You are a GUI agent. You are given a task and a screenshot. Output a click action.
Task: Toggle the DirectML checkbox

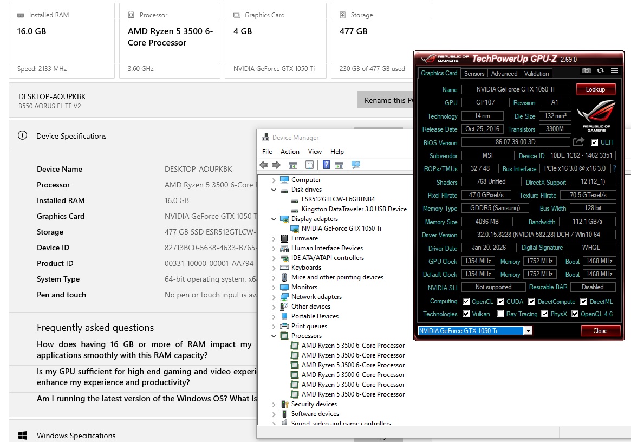click(583, 302)
